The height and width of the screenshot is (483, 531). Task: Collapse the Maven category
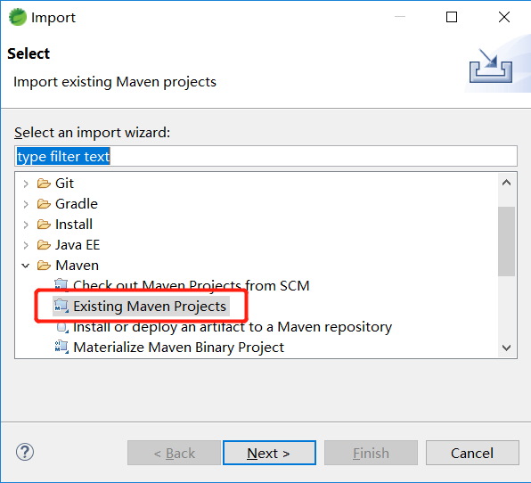(x=26, y=266)
